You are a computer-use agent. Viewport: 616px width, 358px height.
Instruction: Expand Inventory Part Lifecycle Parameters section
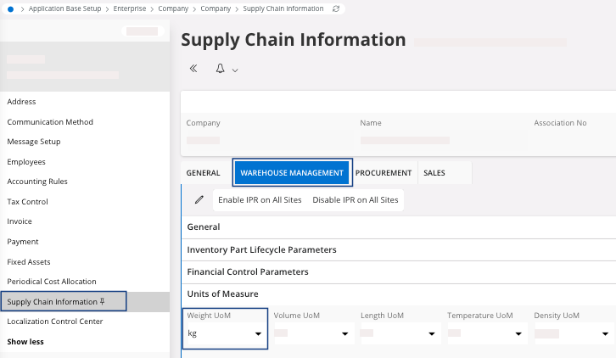(x=261, y=249)
